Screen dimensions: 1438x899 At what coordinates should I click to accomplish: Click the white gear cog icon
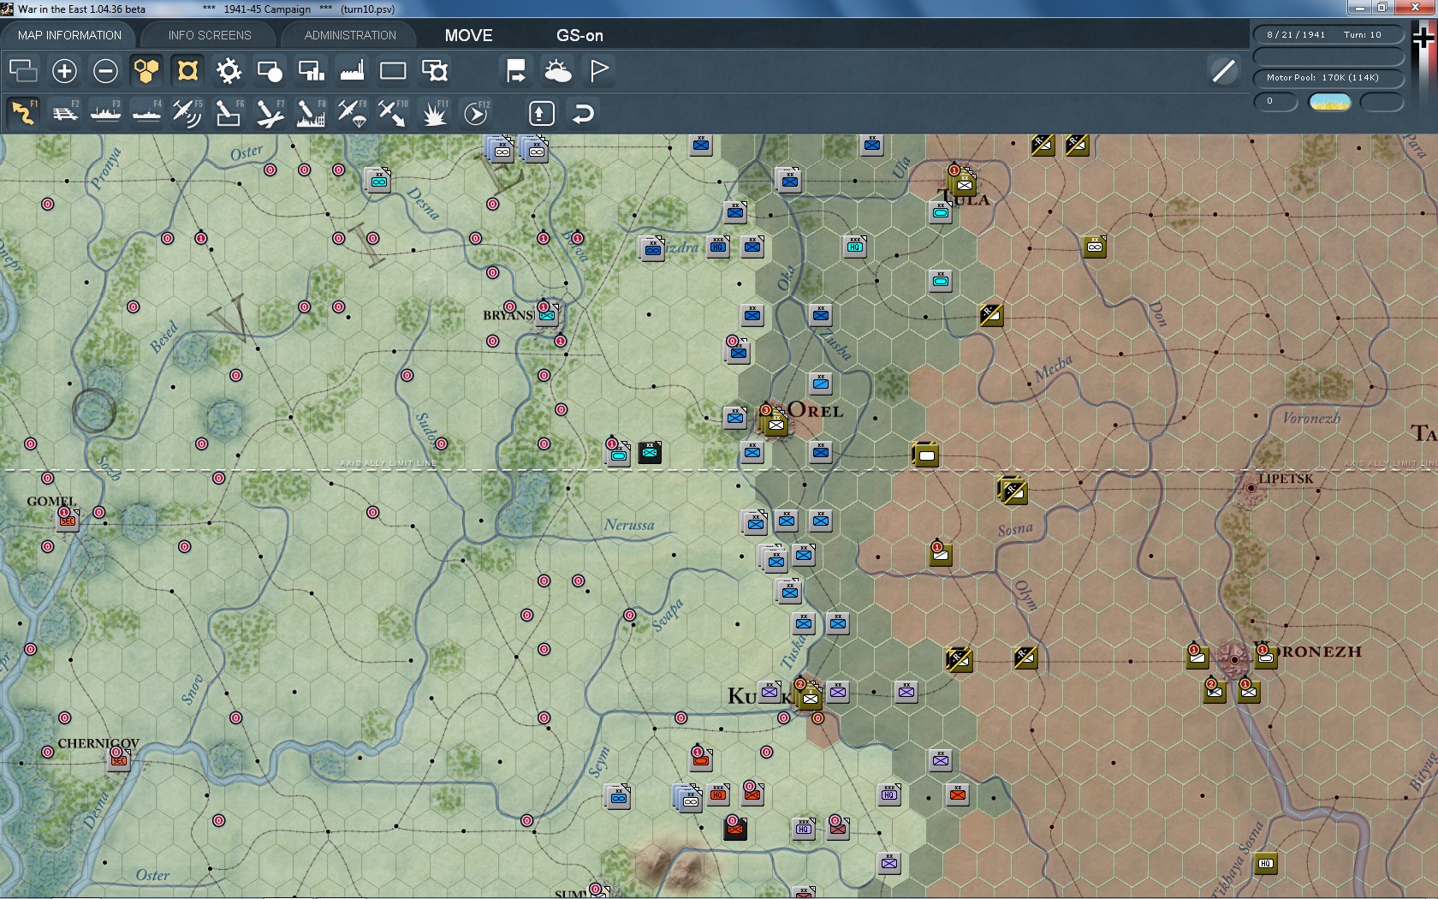229,70
